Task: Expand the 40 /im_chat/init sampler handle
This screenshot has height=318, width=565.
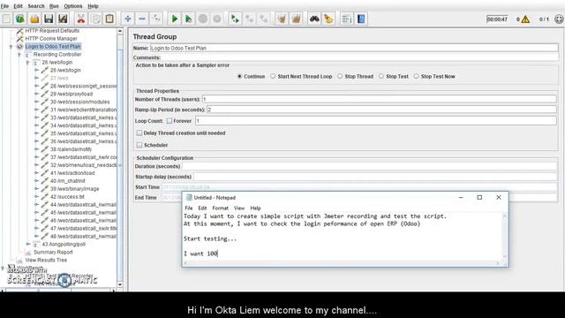Action: (36, 180)
